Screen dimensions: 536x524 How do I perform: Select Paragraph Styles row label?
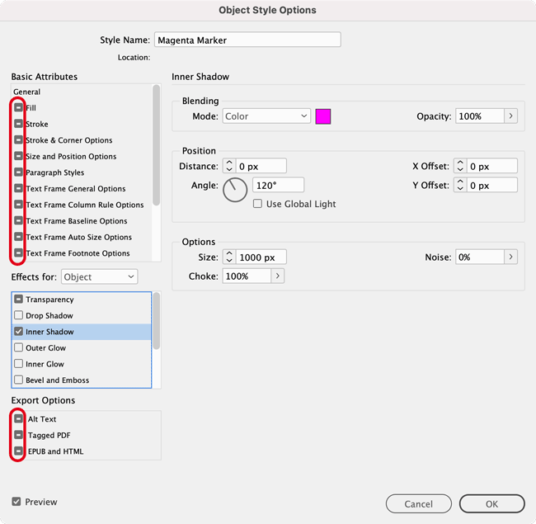[55, 172]
